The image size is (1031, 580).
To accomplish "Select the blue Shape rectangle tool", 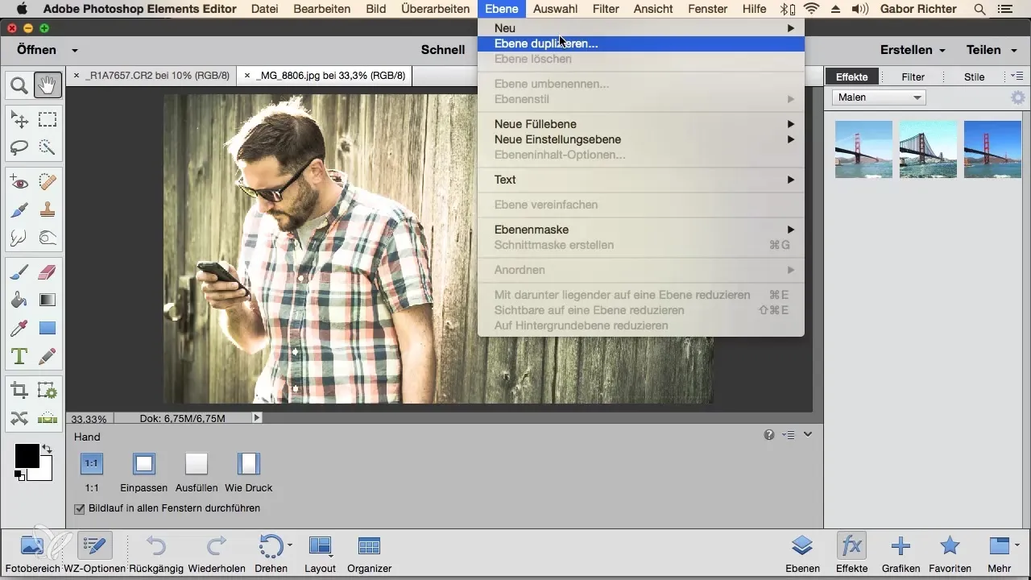I will click(x=48, y=328).
